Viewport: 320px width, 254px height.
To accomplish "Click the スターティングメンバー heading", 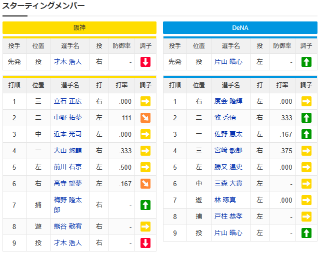I will coord(43,5).
